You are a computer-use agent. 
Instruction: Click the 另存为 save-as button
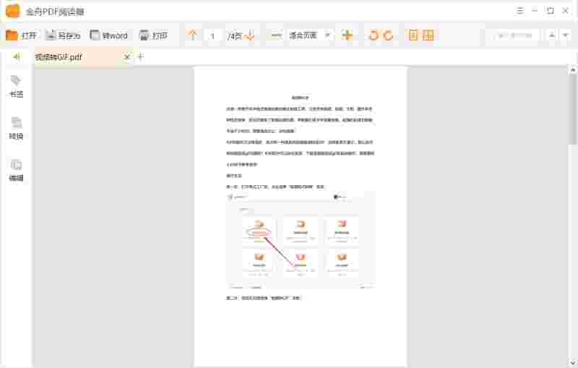63,35
